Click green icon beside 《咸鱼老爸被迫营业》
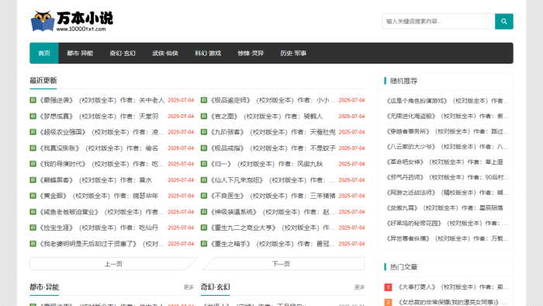543x306 pixels. pyautogui.click(x=33, y=212)
